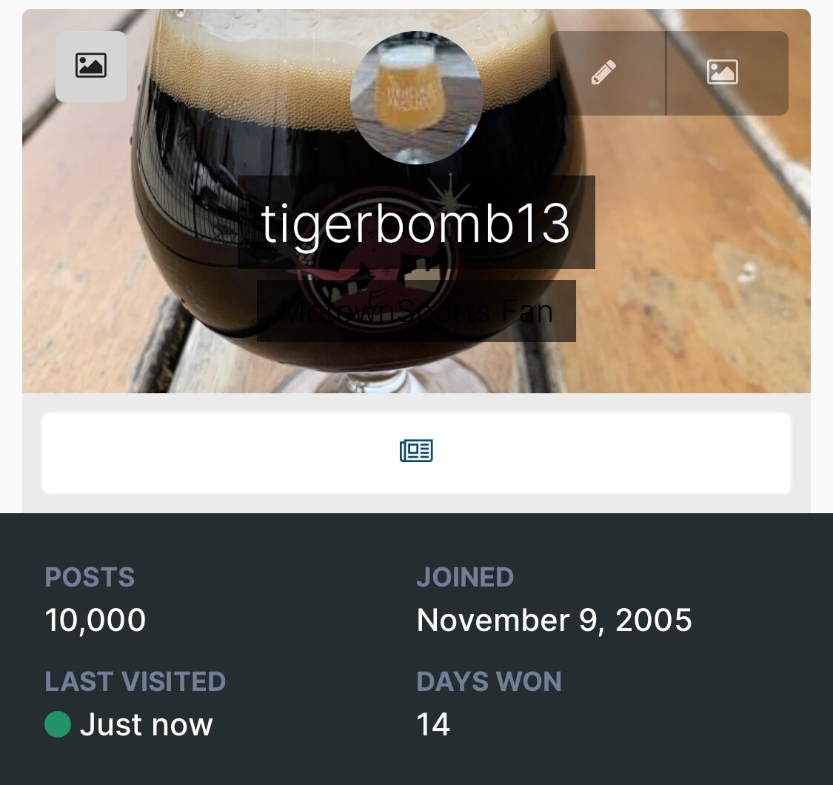Click the Just now status text
The height and width of the screenshot is (785, 833).
point(146,725)
